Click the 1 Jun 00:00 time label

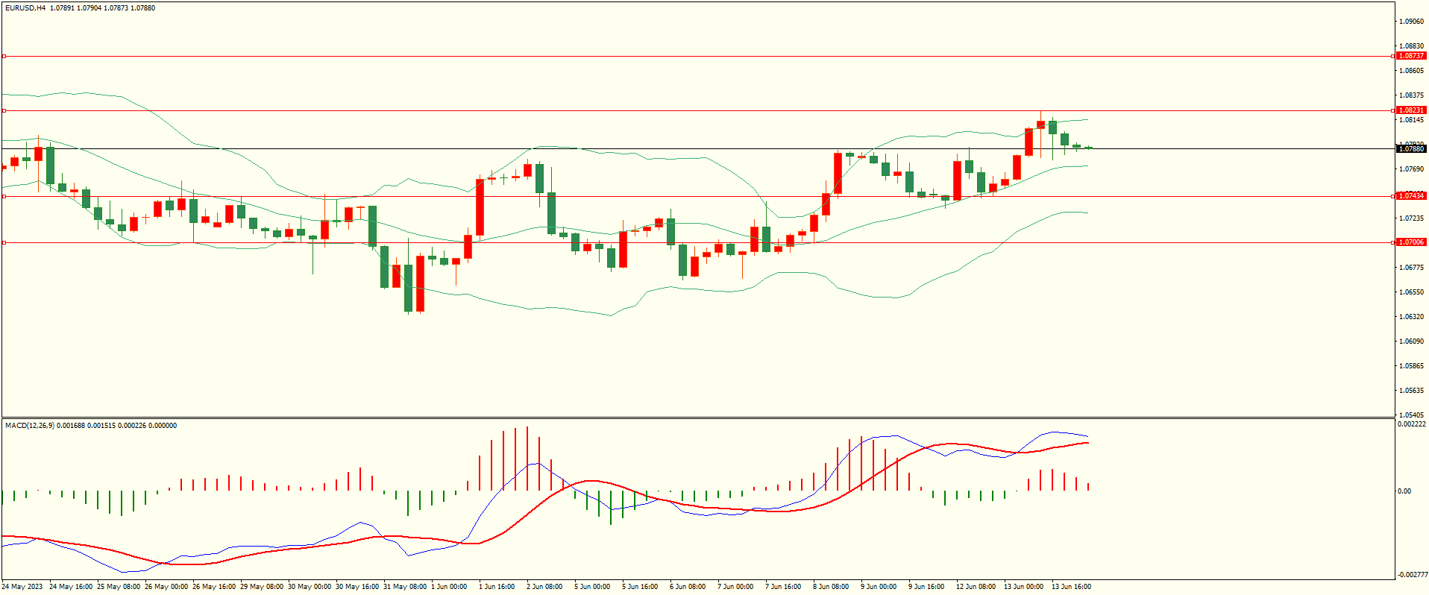pyautogui.click(x=449, y=587)
